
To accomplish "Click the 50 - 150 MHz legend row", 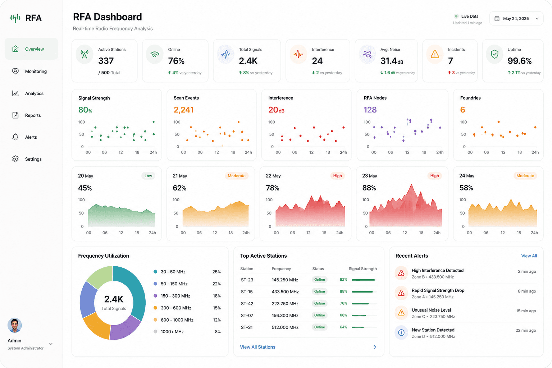I will [187, 284].
